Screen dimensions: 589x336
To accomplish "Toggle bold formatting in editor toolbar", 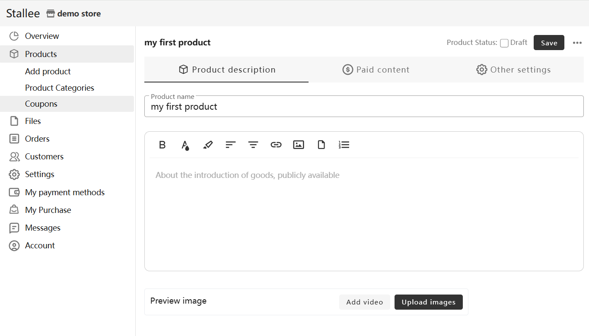I will tap(162, 145).
